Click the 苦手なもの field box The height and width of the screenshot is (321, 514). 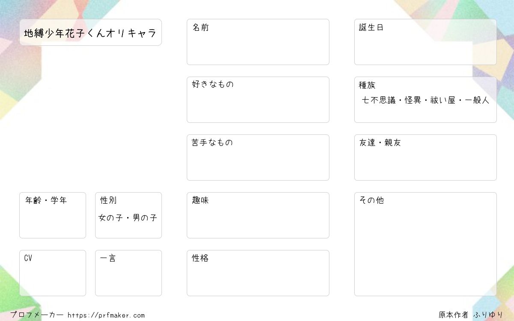(258, 158)
